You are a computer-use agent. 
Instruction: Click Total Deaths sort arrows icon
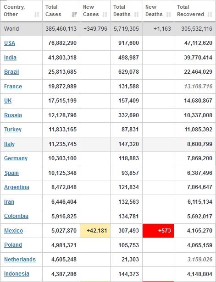pos(136,14)
